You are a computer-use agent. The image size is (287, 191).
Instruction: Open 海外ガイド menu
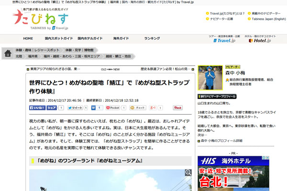pyautogui.click(x=121, y=38)
